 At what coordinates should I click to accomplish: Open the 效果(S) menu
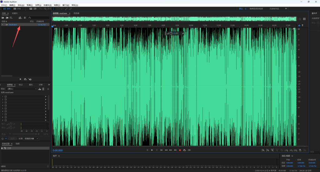pyautogui.click(x=38, y=5)
